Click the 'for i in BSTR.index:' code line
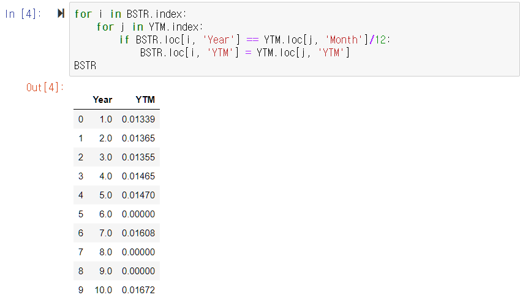This screenshot has width=520, height=303. click(130, 14)
